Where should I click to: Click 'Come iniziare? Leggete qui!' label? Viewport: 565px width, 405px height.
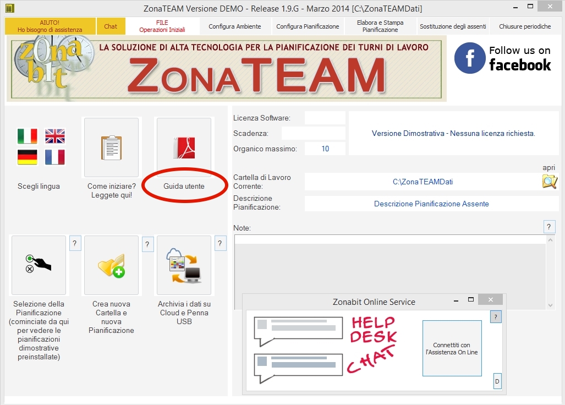pyautogui.click(x=112, y=190)
